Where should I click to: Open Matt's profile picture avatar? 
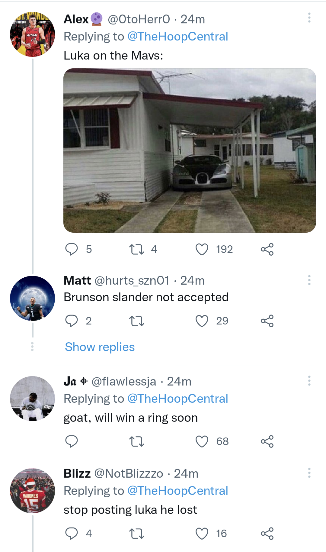(x=33, y=298)
